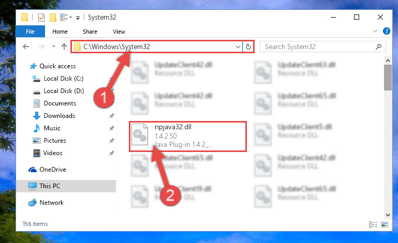Switch to details view layout icon

(x=373, y=224)
